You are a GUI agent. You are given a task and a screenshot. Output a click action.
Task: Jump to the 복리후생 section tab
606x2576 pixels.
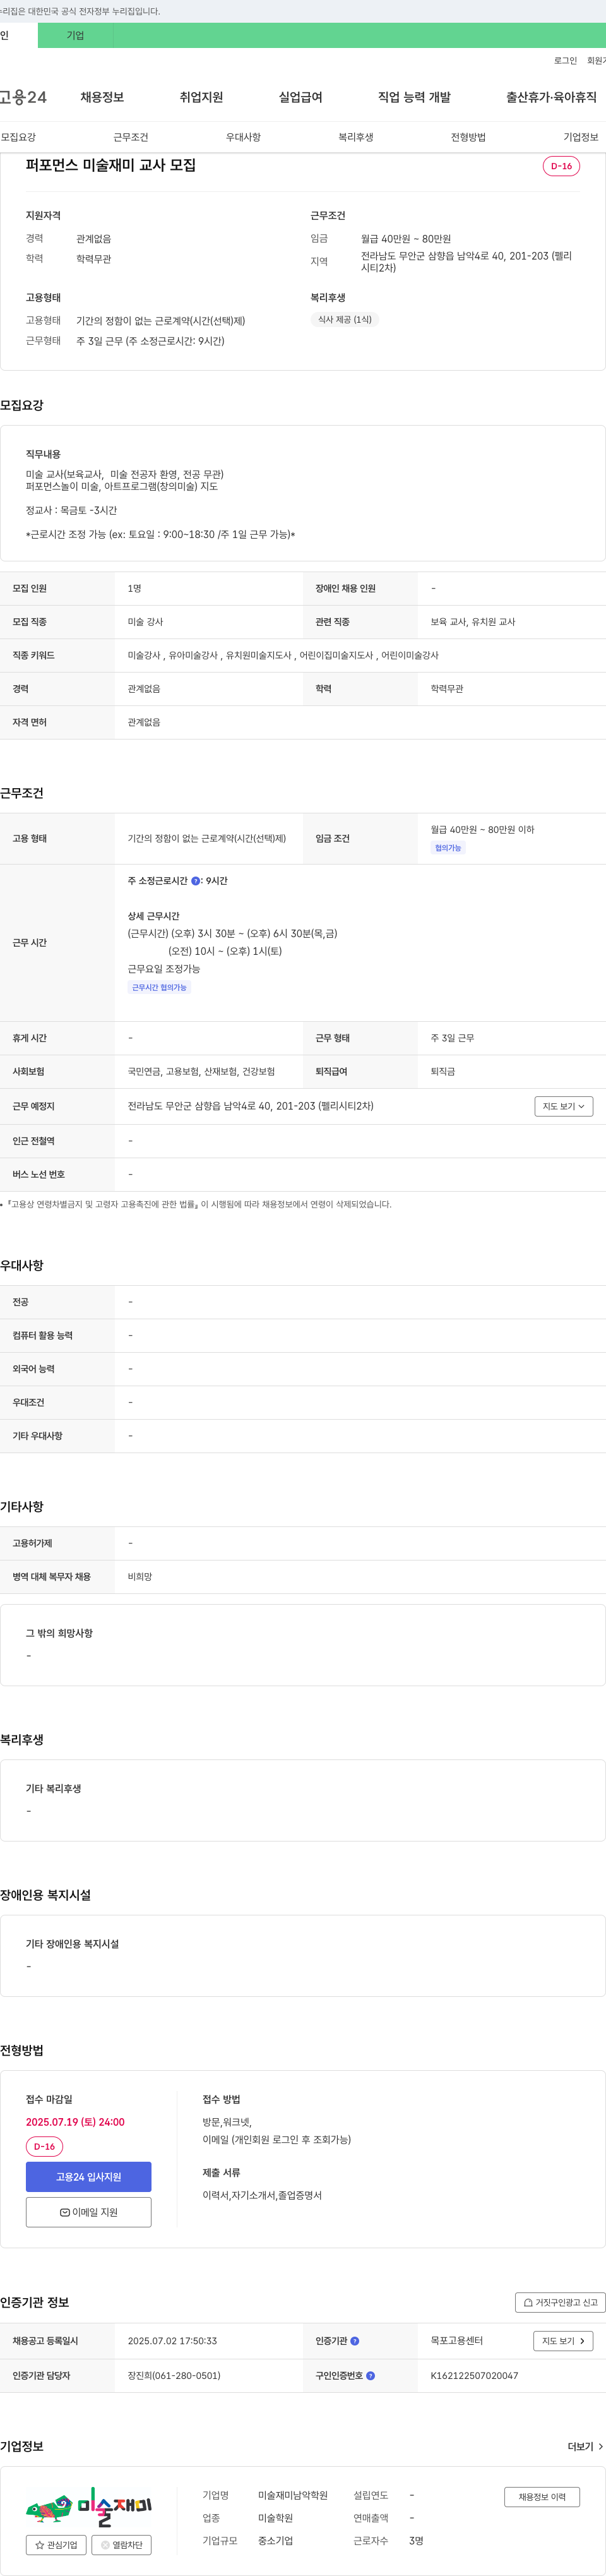tap(355, 137)
